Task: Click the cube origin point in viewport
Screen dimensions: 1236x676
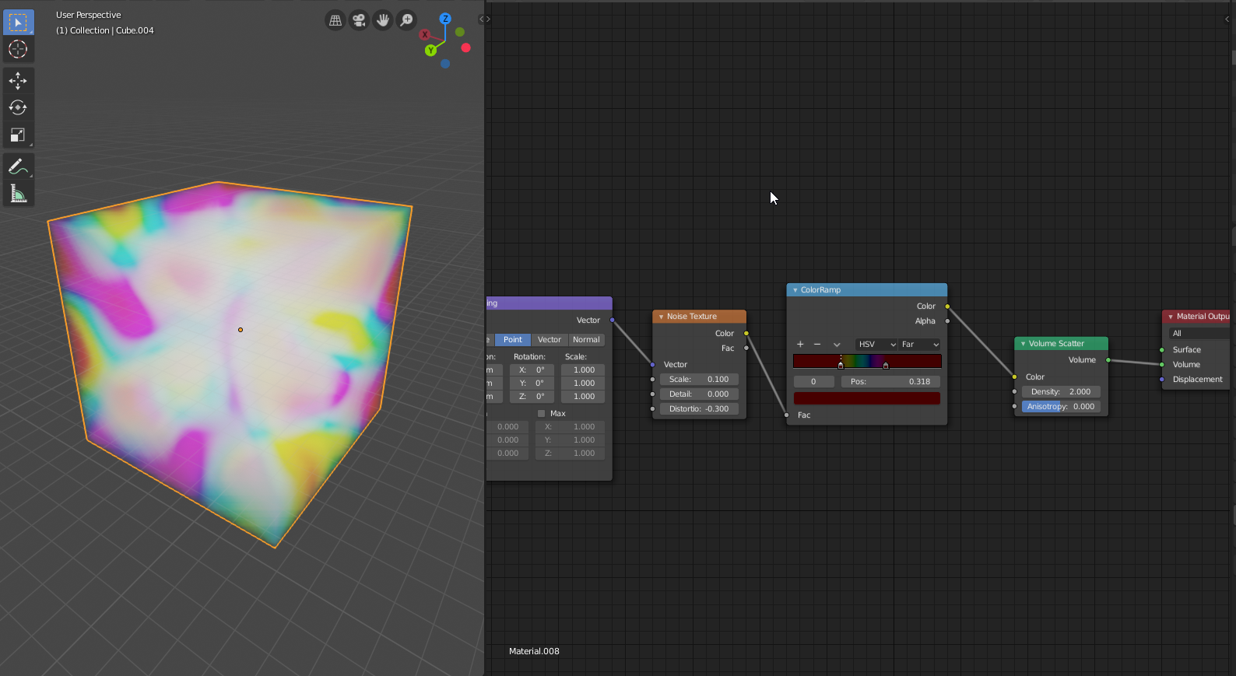Action: click(241, 330)
